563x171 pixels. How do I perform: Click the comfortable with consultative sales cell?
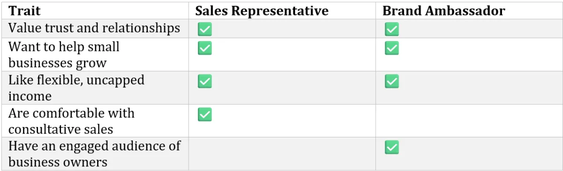(94, 121)
